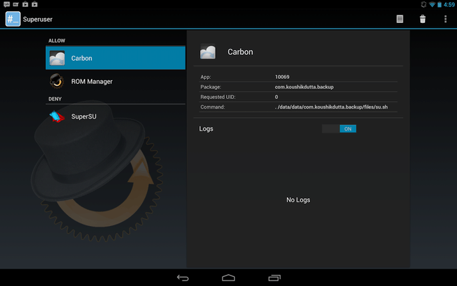
Task: Tap the second Play Store bag notification
Action: pyautogui.click(x=35, y=4)
